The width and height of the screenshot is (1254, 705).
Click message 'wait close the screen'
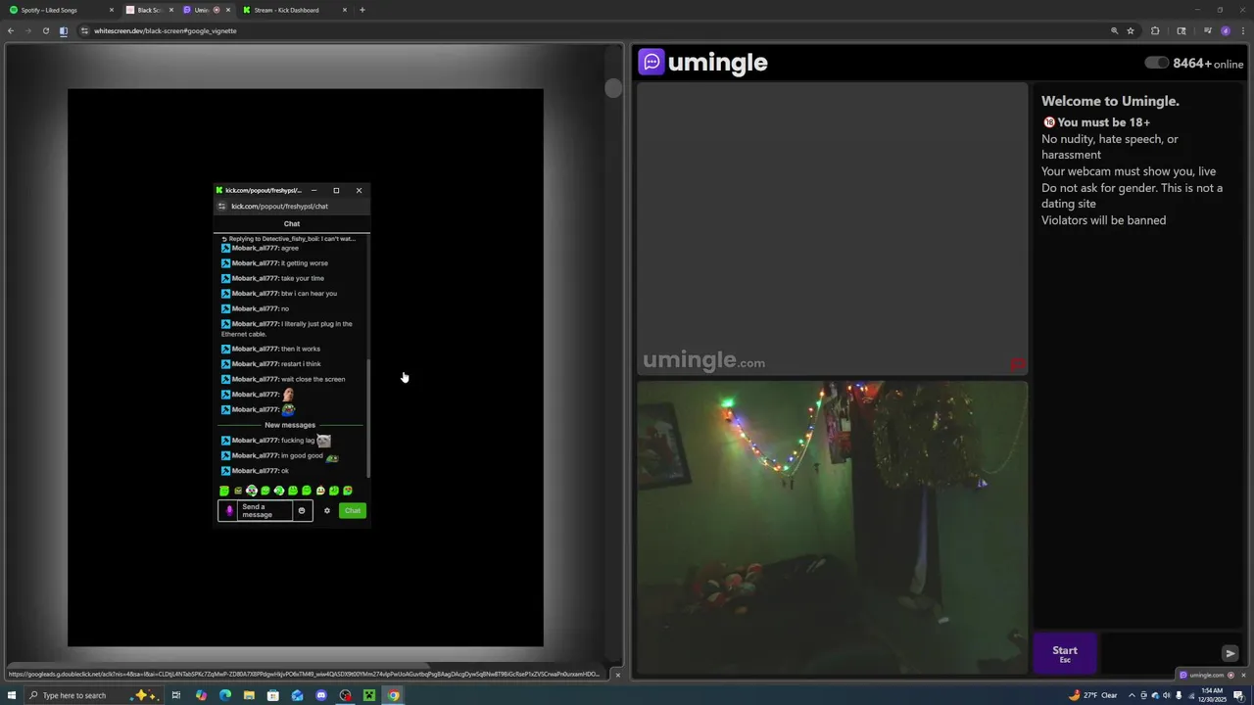(x=313, y=379)
